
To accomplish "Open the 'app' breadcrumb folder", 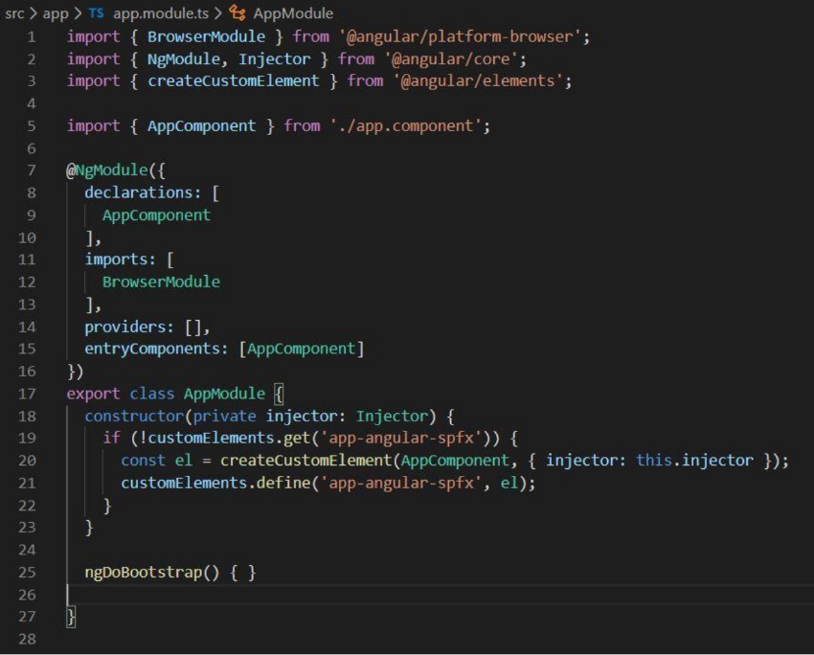I will click(x=56, y=13).
